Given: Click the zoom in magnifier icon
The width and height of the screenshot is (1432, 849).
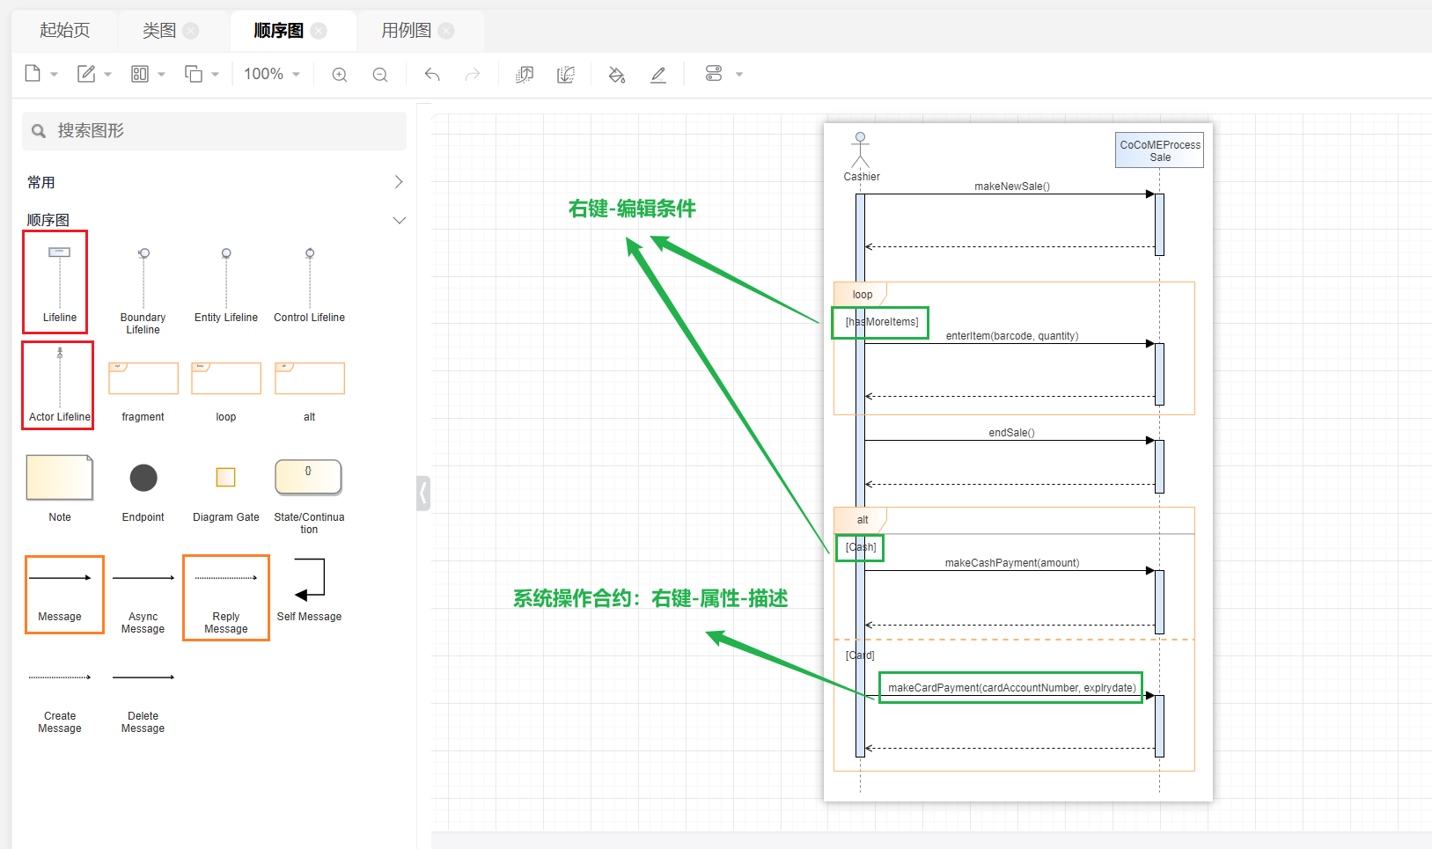Looking at the screenshot, I should (x=340, y=75).
